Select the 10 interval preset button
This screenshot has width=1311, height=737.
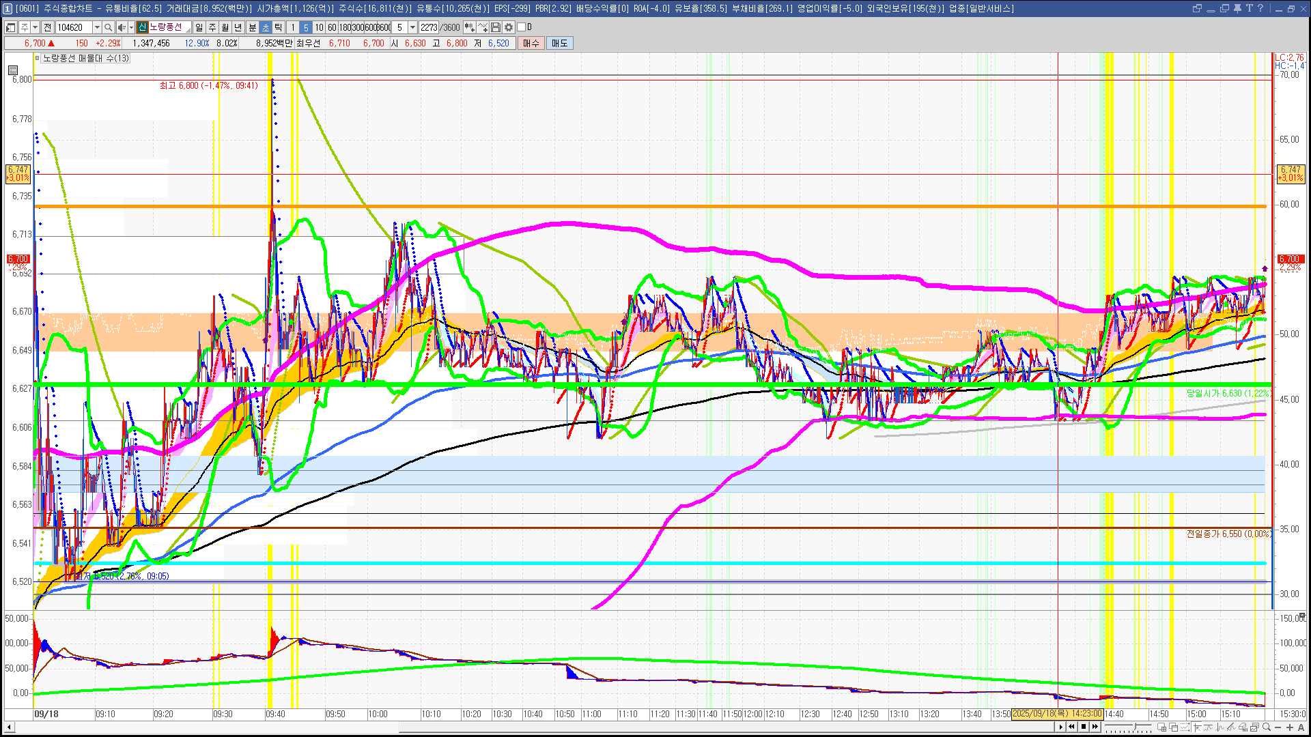(319, 27)
